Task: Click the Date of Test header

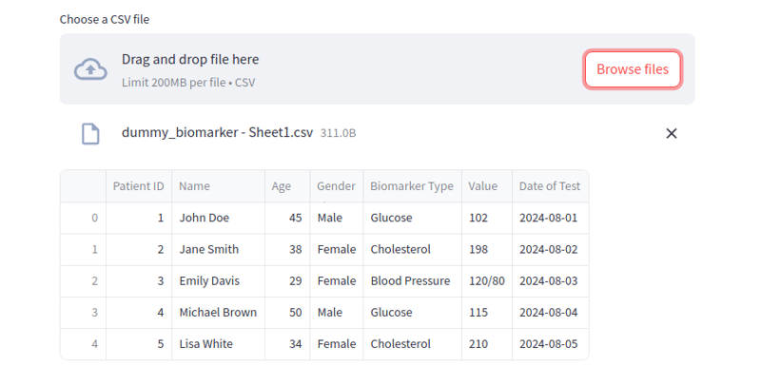Action: point(550,186)
